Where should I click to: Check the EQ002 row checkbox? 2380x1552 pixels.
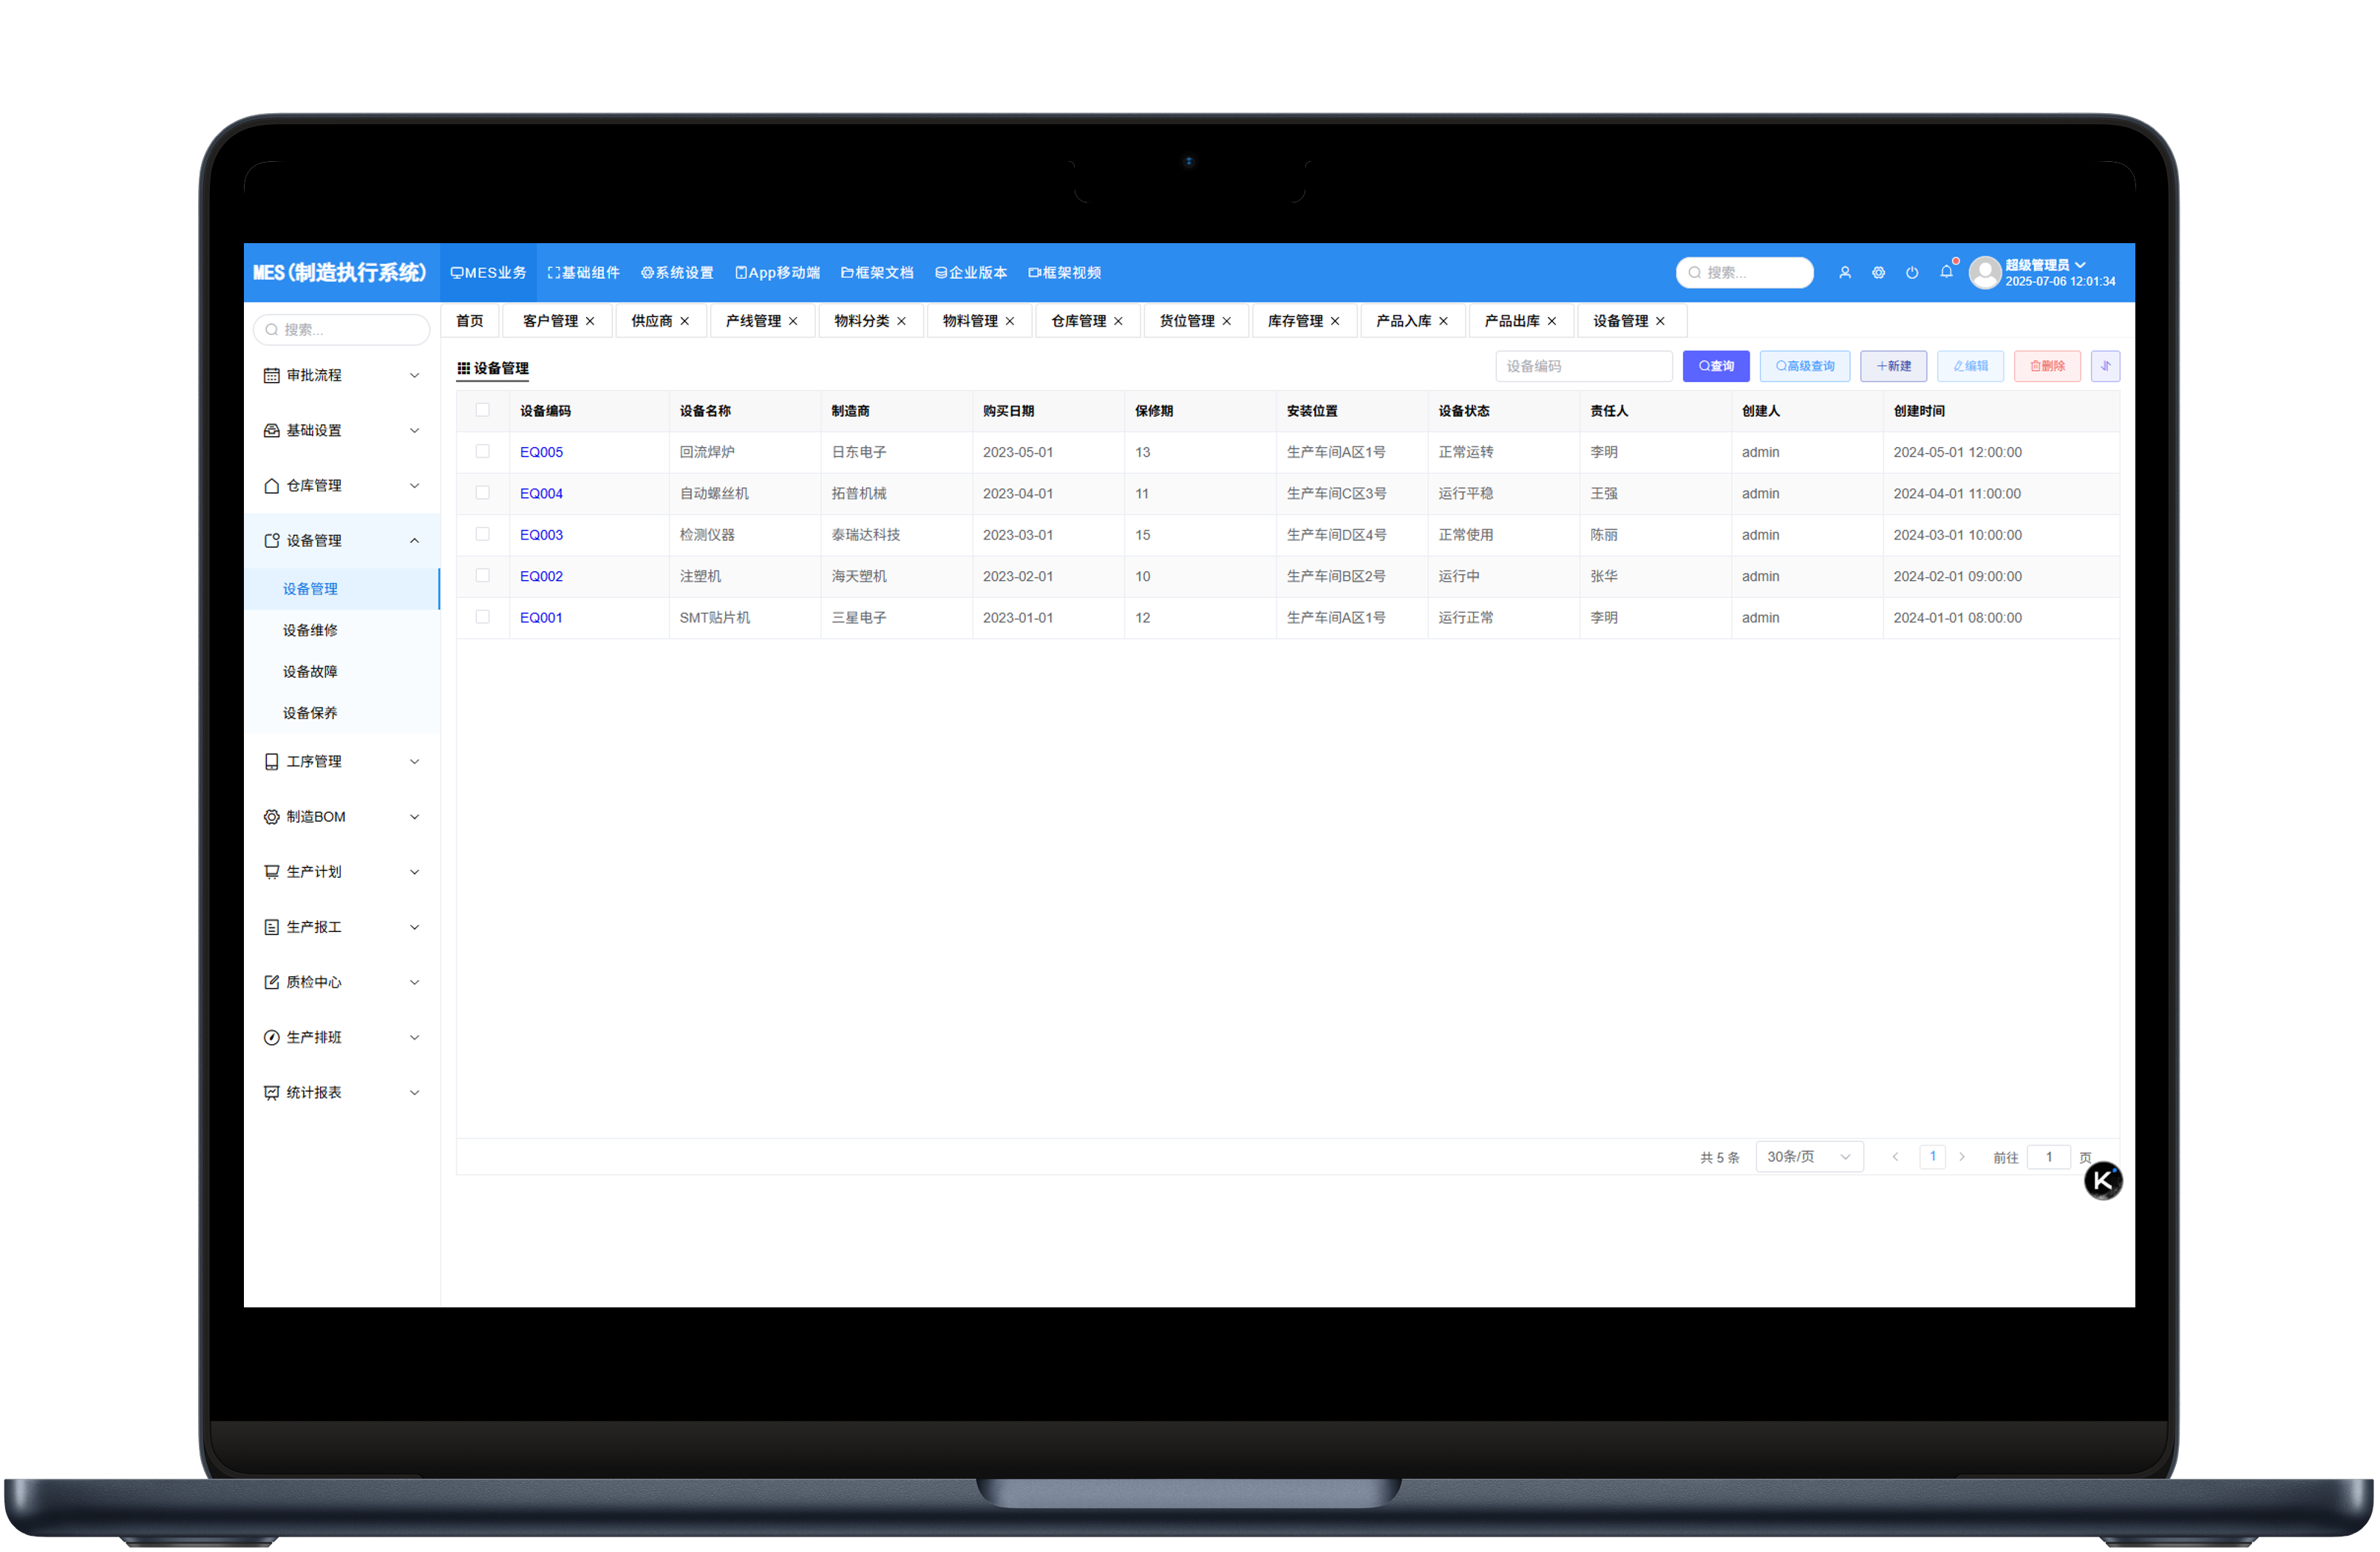tap(483, 576)
